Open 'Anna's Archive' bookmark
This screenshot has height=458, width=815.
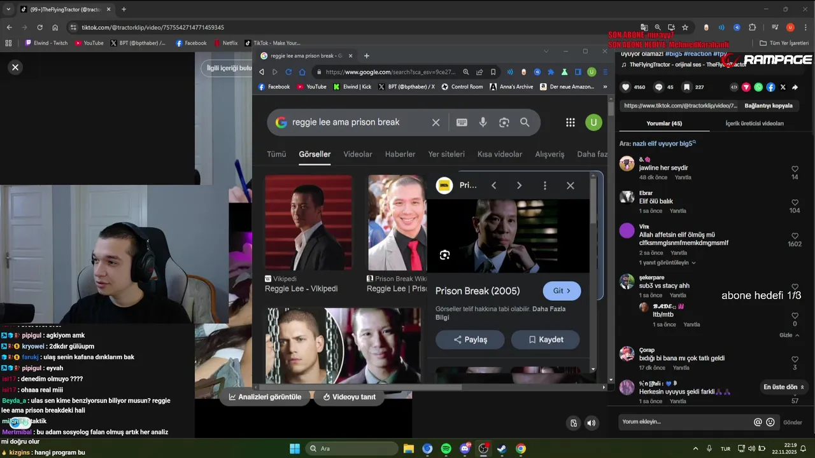(x=511, y=87)
